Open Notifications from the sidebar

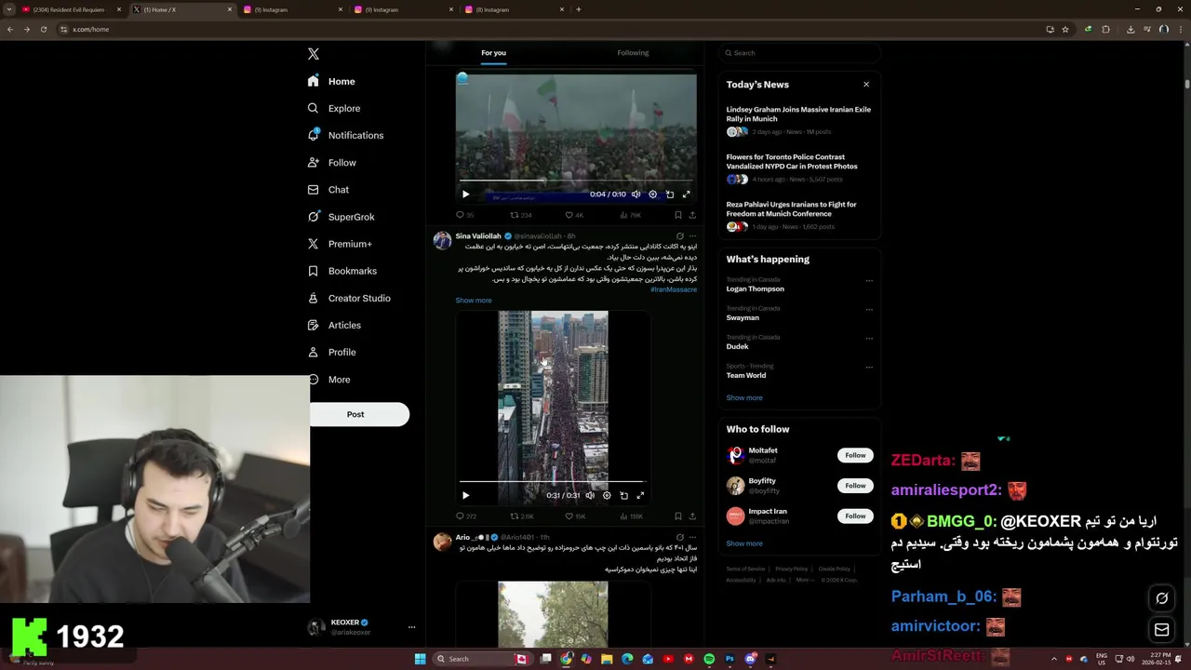[345, 135]
